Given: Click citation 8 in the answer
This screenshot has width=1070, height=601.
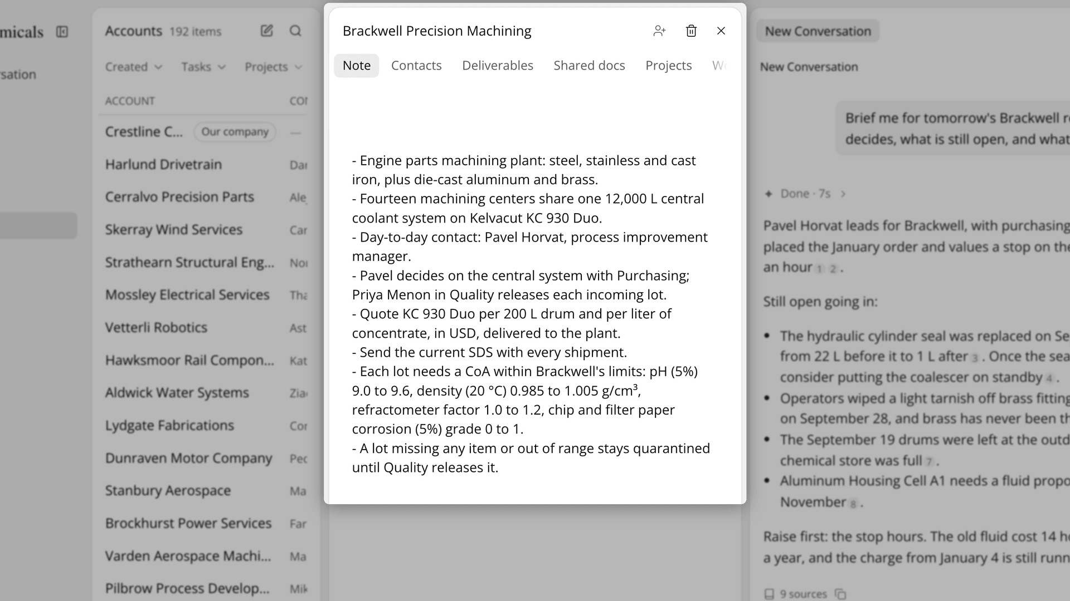Looking at the screenshot, I should tap(853, 504).
